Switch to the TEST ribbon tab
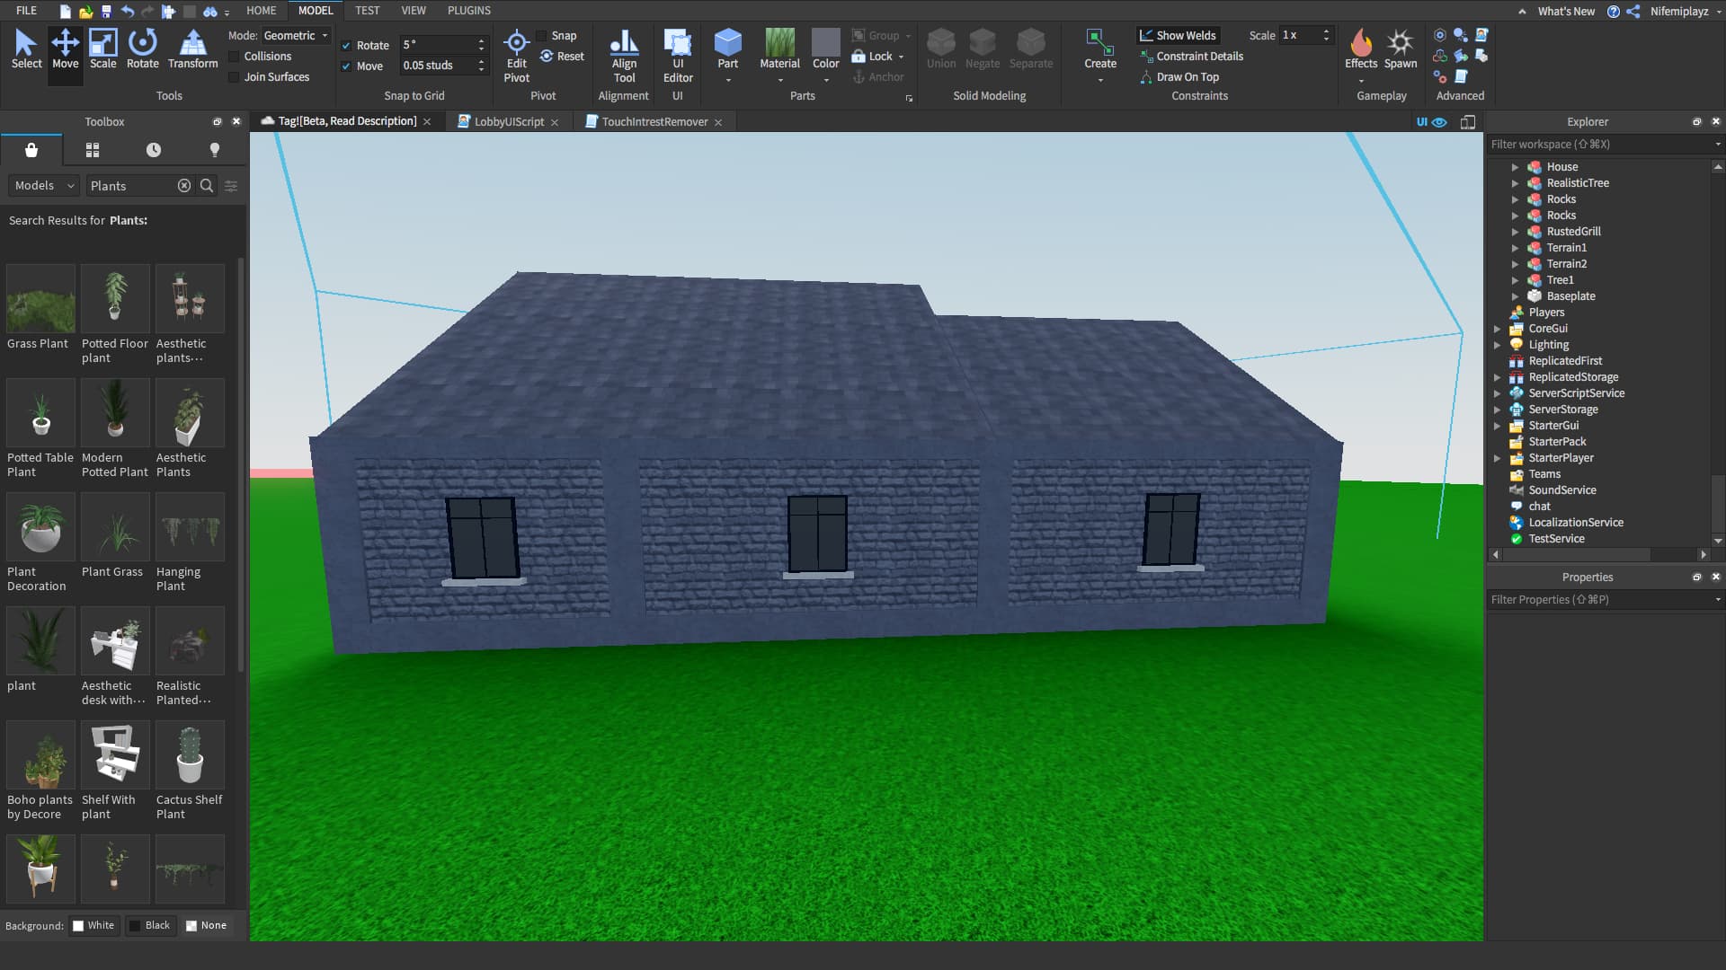 coord(367,10)
